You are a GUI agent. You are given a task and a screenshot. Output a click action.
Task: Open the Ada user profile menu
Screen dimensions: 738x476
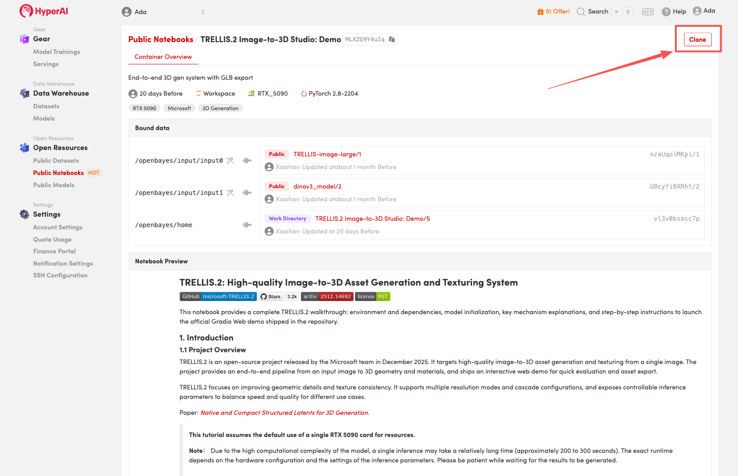tap(704, 11)
